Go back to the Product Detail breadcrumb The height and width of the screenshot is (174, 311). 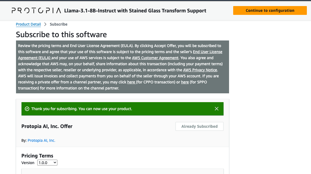click(28, 24)
